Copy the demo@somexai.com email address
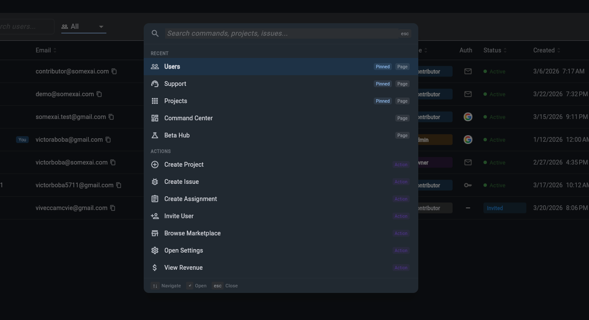 [x=99, y=94]
